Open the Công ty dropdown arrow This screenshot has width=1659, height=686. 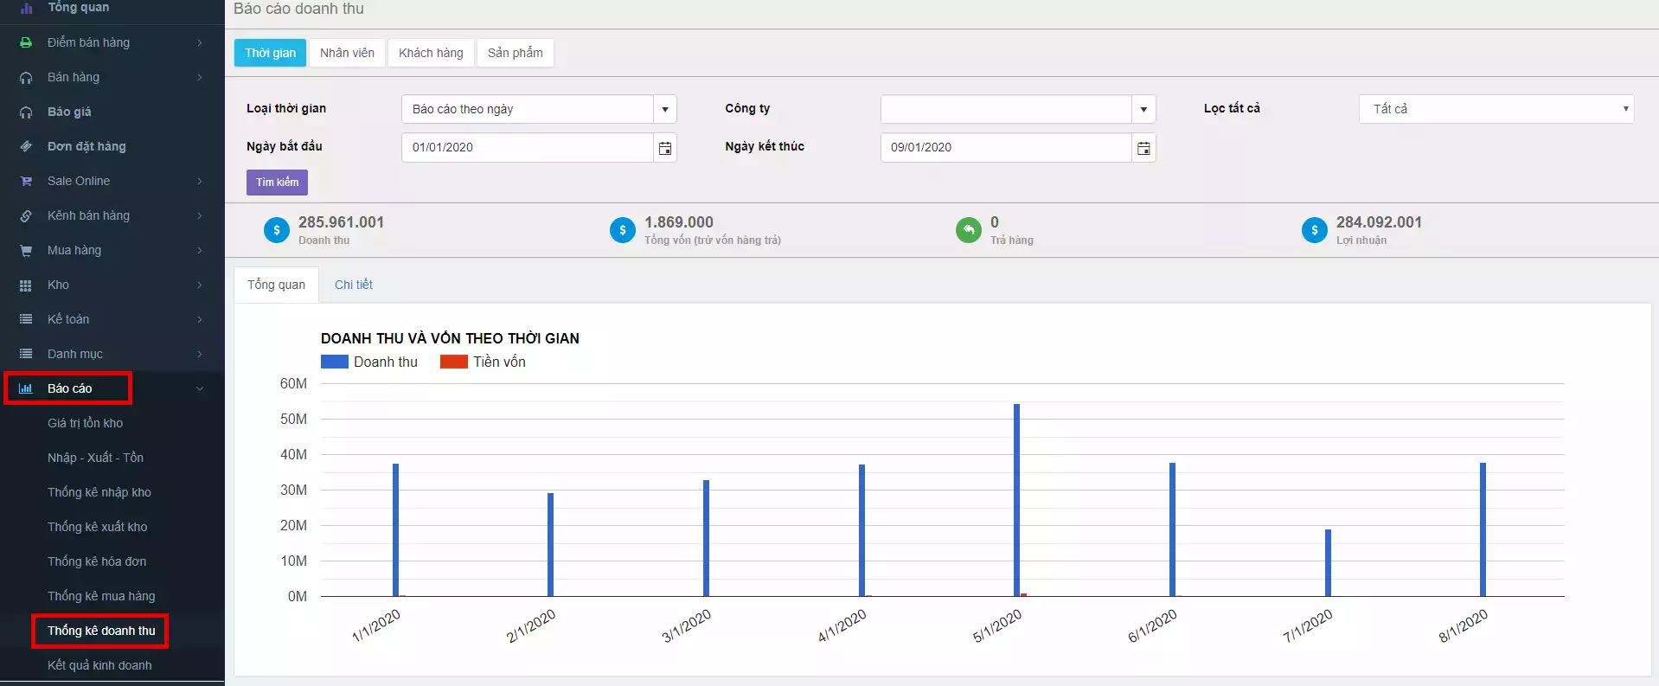point(1143,109)
